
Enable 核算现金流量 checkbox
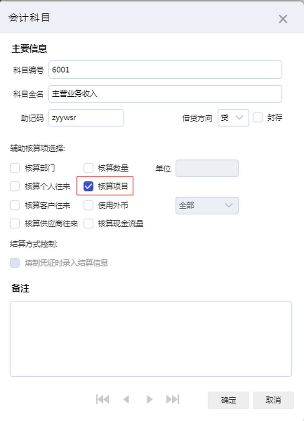pyautogui.click(x=88, y=224)
